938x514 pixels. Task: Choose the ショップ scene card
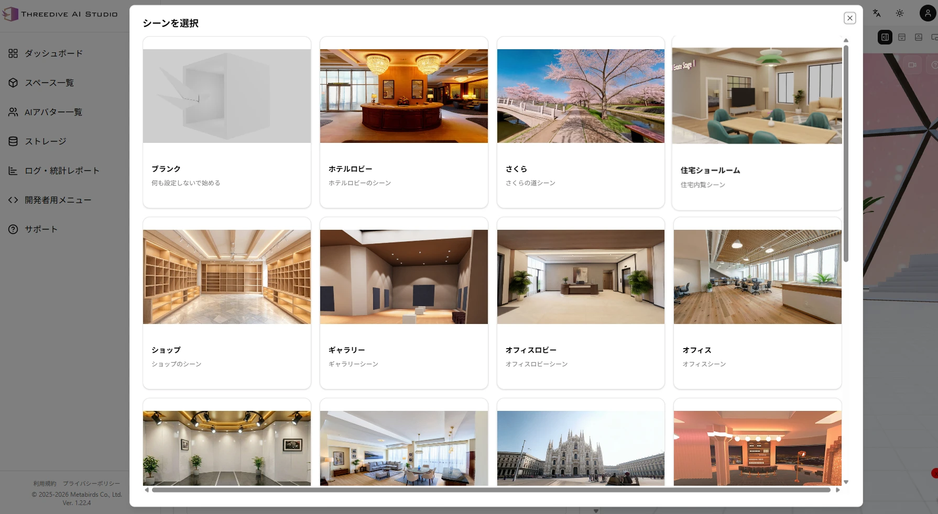pyautogui.click(x=227, y=304)
